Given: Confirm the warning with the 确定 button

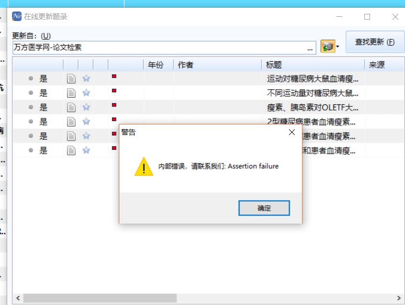Looking at the screenshot, I should click(264, 208).
